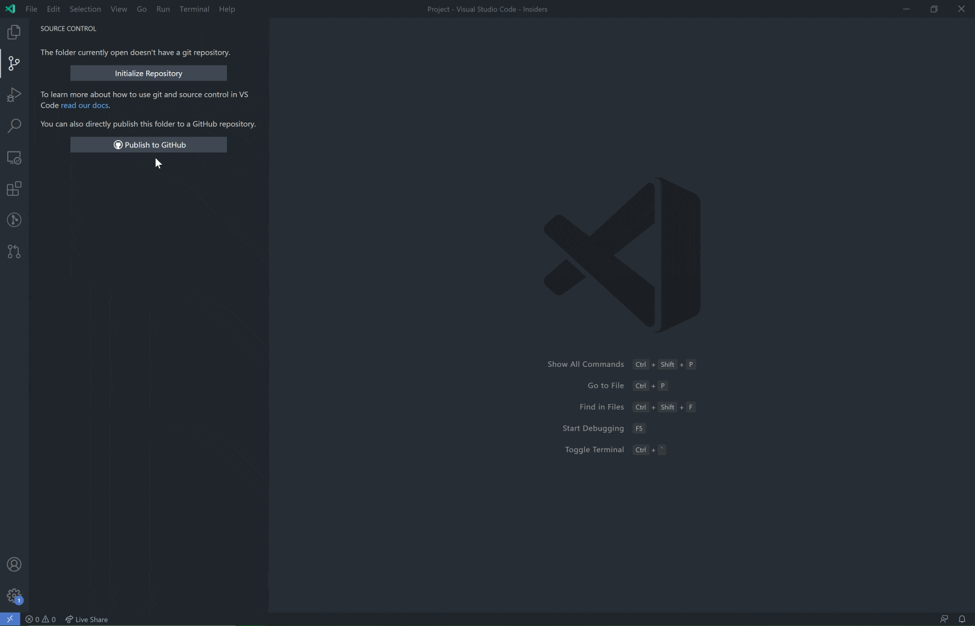This screenshot has height=626, width=975.
Task: Open the Explorer view
Action: point(13,32)
